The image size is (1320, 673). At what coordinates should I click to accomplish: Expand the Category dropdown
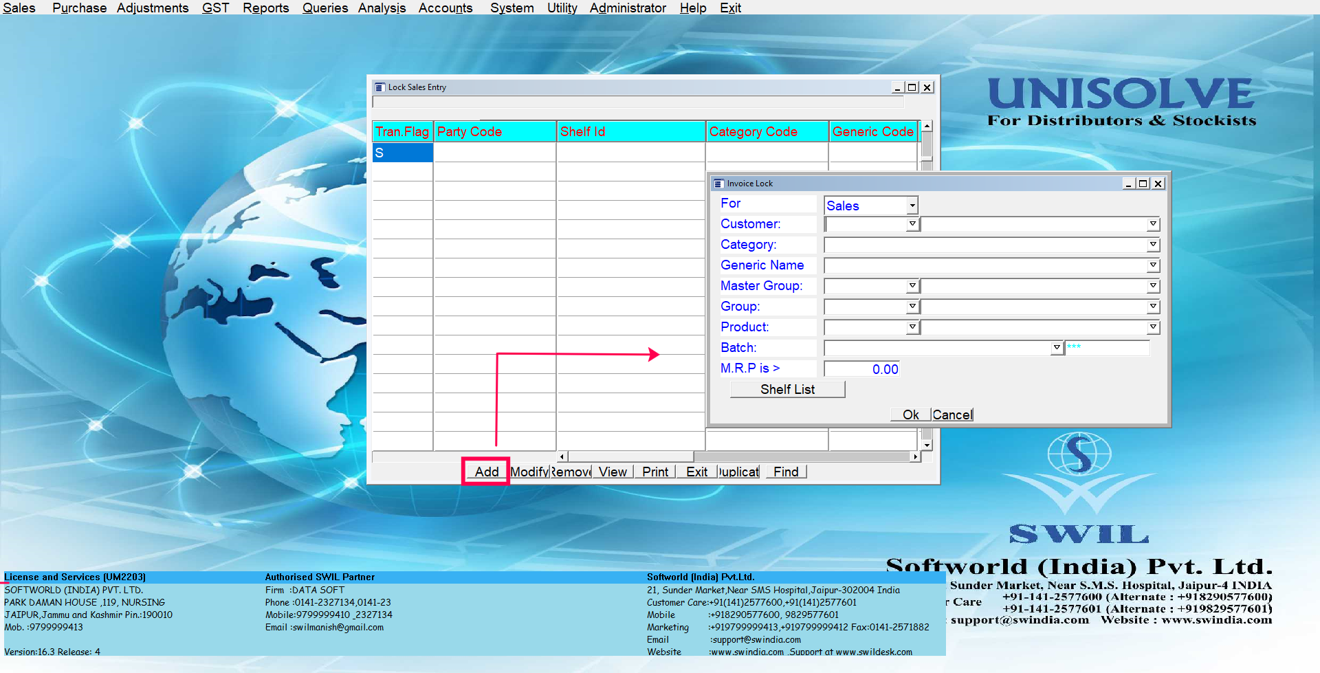(1153, 245)
